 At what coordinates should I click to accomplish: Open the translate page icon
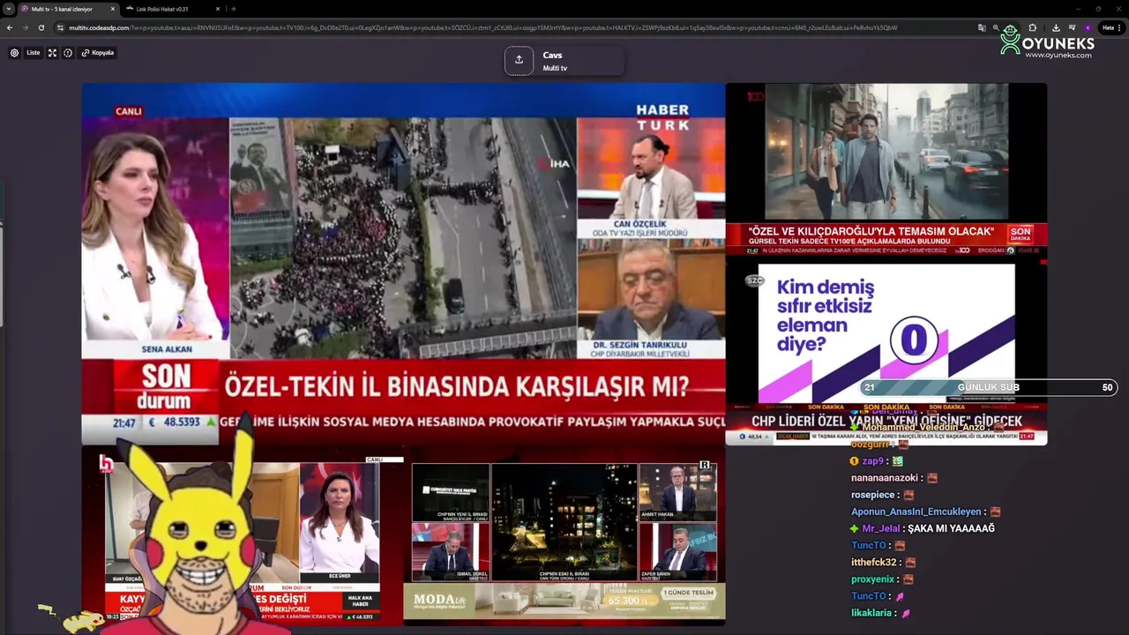click(x=982, y=27)
